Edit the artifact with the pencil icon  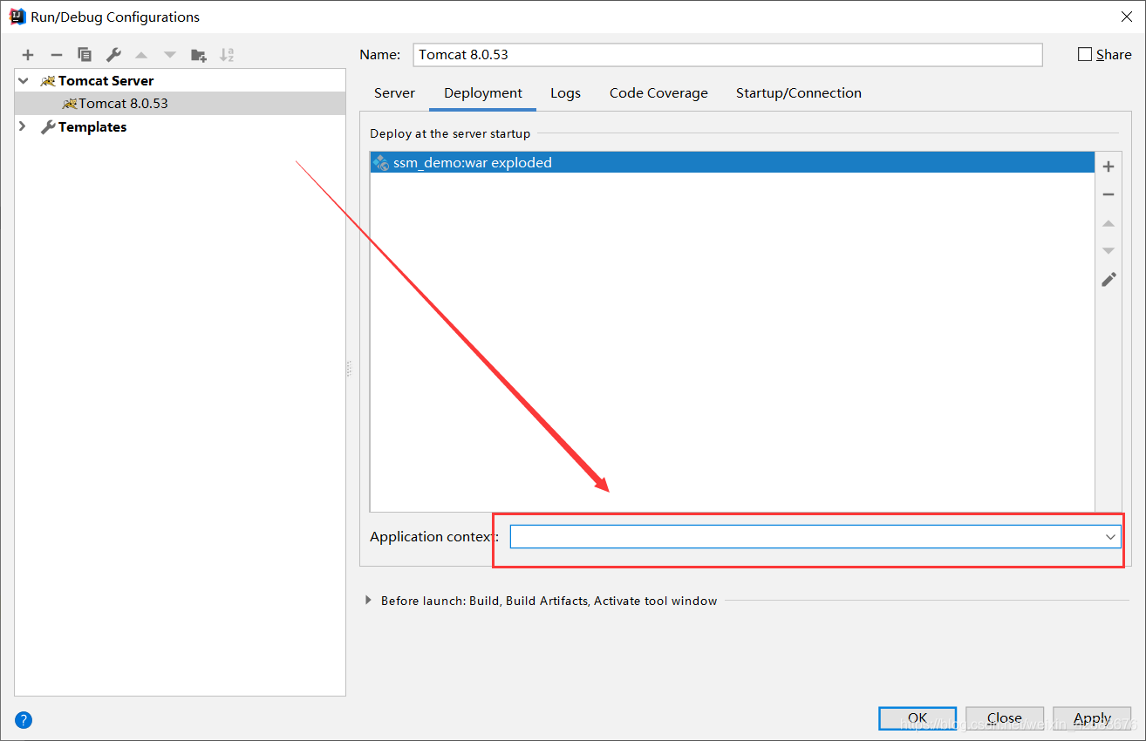point(1108,279)
